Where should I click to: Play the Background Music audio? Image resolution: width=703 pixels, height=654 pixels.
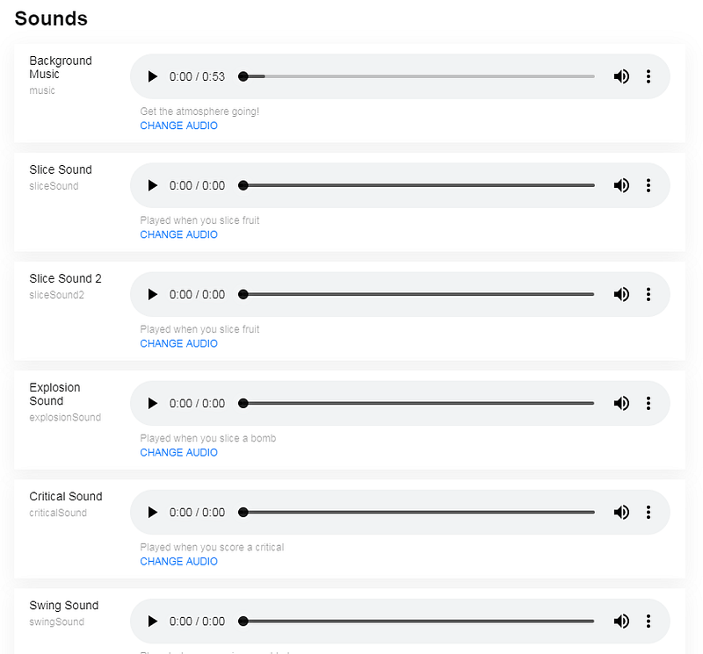152,76
